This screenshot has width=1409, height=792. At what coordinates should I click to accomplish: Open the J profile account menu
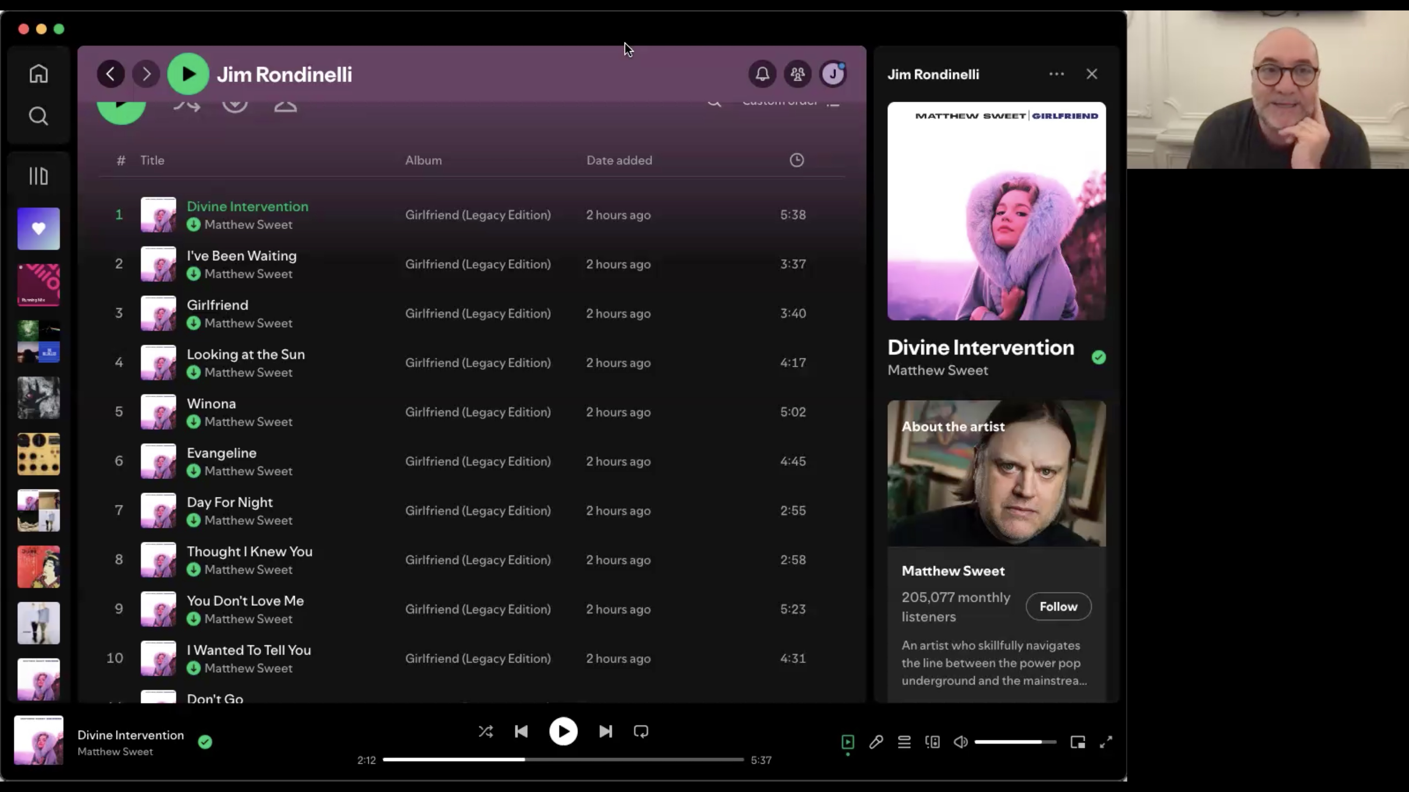[833, 74]
